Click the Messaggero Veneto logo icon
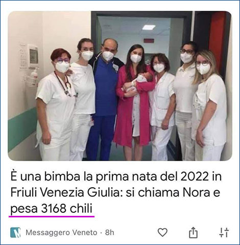This screenshot has width=240, height=245. (15, 232)
